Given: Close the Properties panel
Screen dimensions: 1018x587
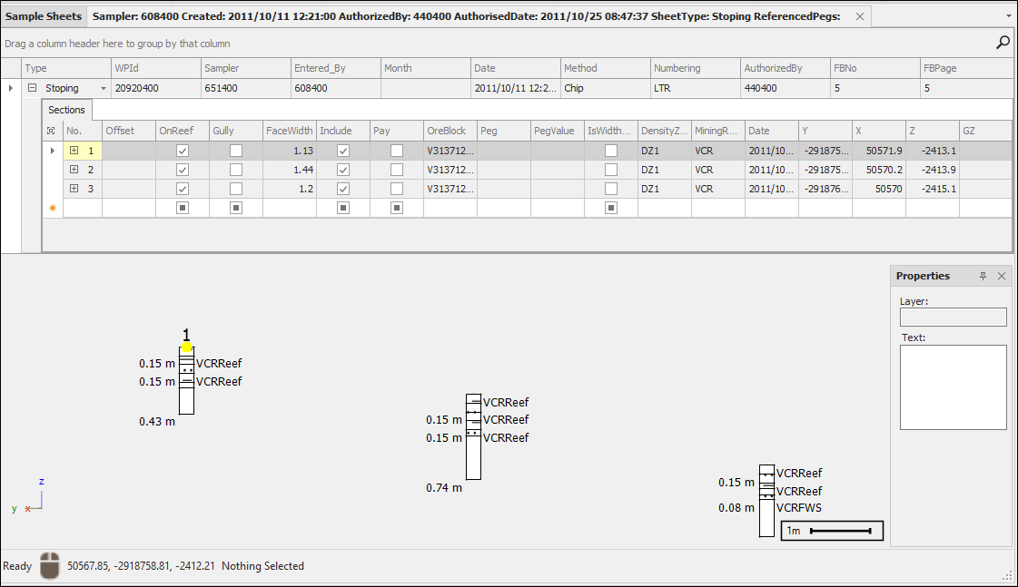Looking at the screenshot, I should [x=1002, y=276].
